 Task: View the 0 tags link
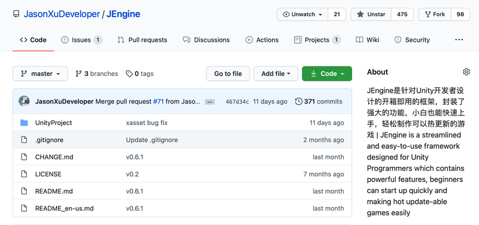pos(140,74)
